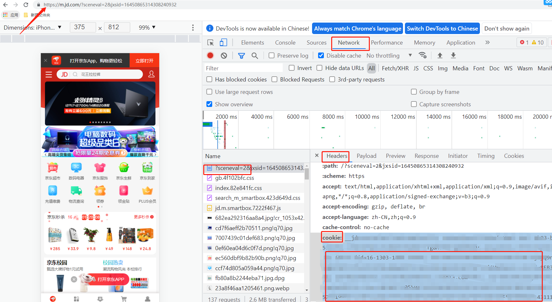Close the JD app promotion banner
The image size is (552, 302).
click(x=46, y=60)
